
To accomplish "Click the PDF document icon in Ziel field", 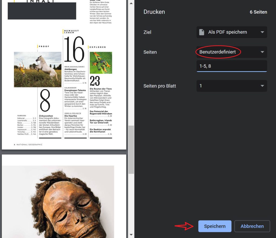I will 202,32.
